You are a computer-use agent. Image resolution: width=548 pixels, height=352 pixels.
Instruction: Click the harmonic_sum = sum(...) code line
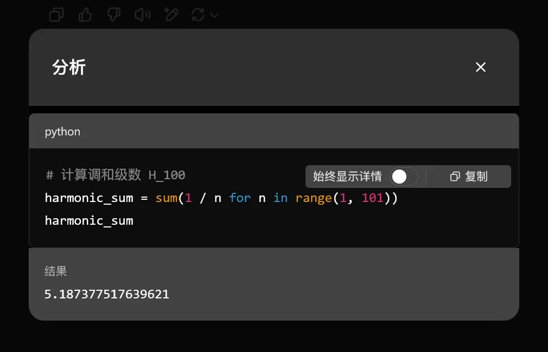pyautogui.click(x=221, y=198)
